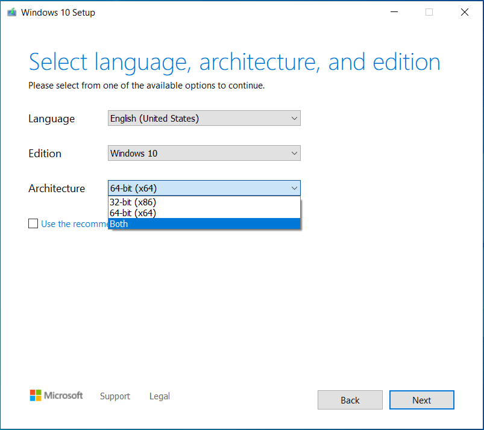
Task: Go to the previous page with Back
Action: coord(350,400)
